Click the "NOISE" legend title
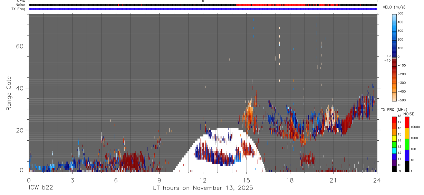This screenshot has height=195, width=424. coord(408,114)
